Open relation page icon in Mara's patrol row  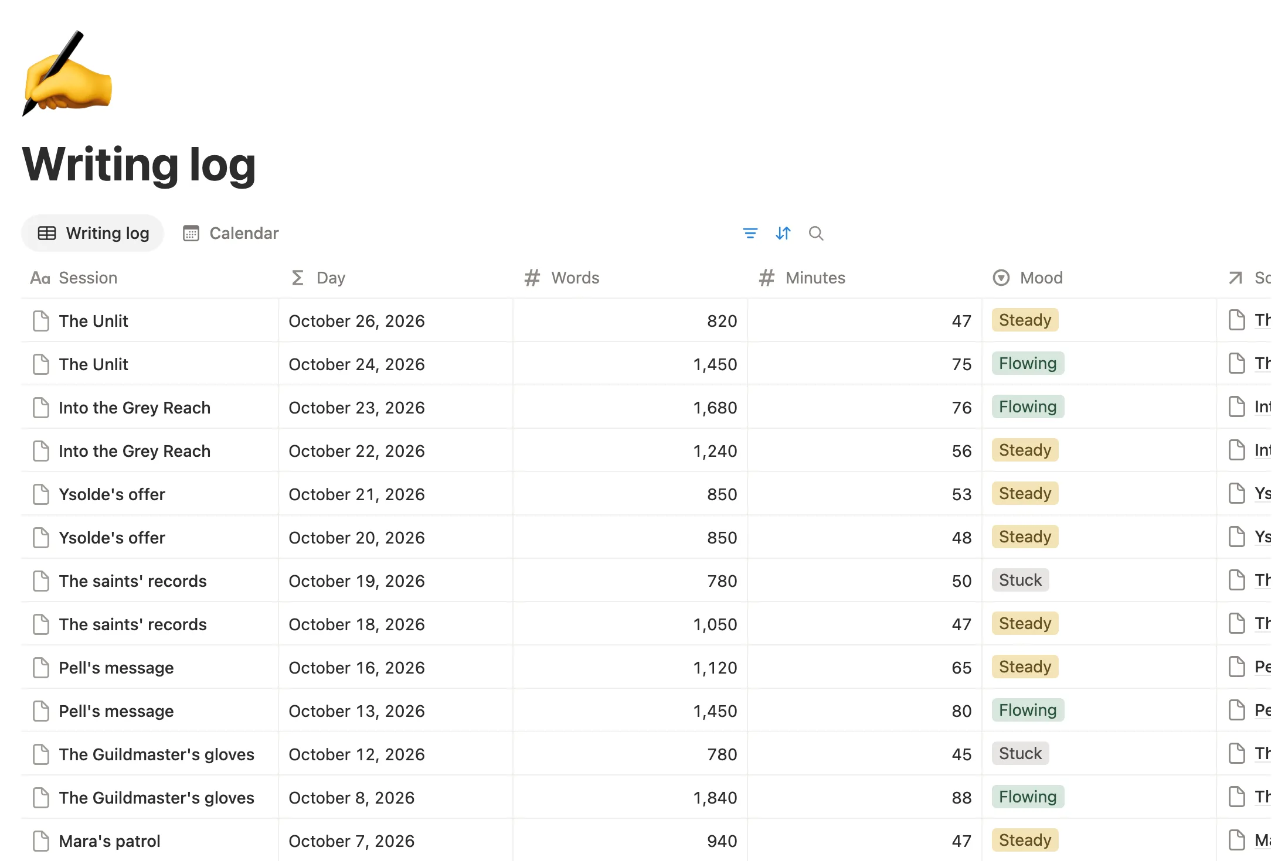[1236, 840]
